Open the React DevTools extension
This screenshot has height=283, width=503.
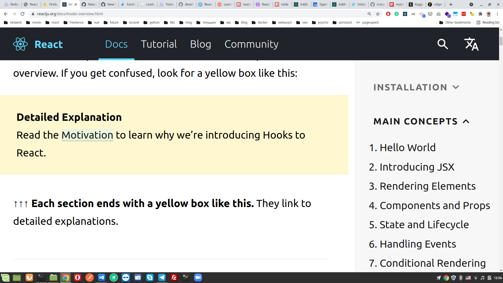405,14
